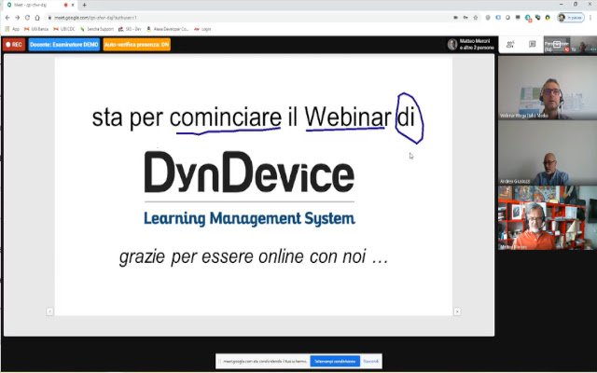
Task: Select the Webinar Mega Italia Media video tile
Action: [x=548, y=88]
